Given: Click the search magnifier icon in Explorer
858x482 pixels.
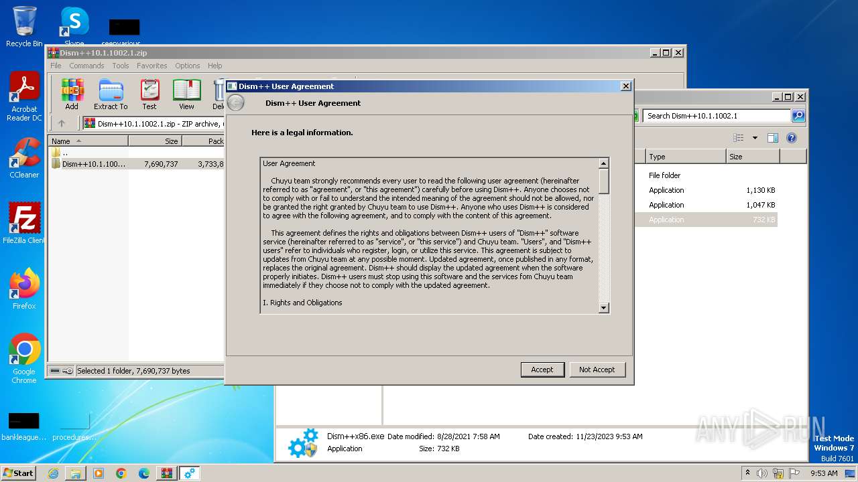Looking at the screenshot, I should 798,116.
